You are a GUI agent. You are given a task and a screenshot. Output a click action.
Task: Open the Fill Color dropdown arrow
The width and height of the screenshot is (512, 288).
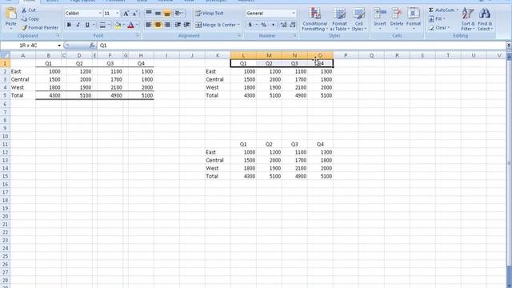[x=124, y=25]
